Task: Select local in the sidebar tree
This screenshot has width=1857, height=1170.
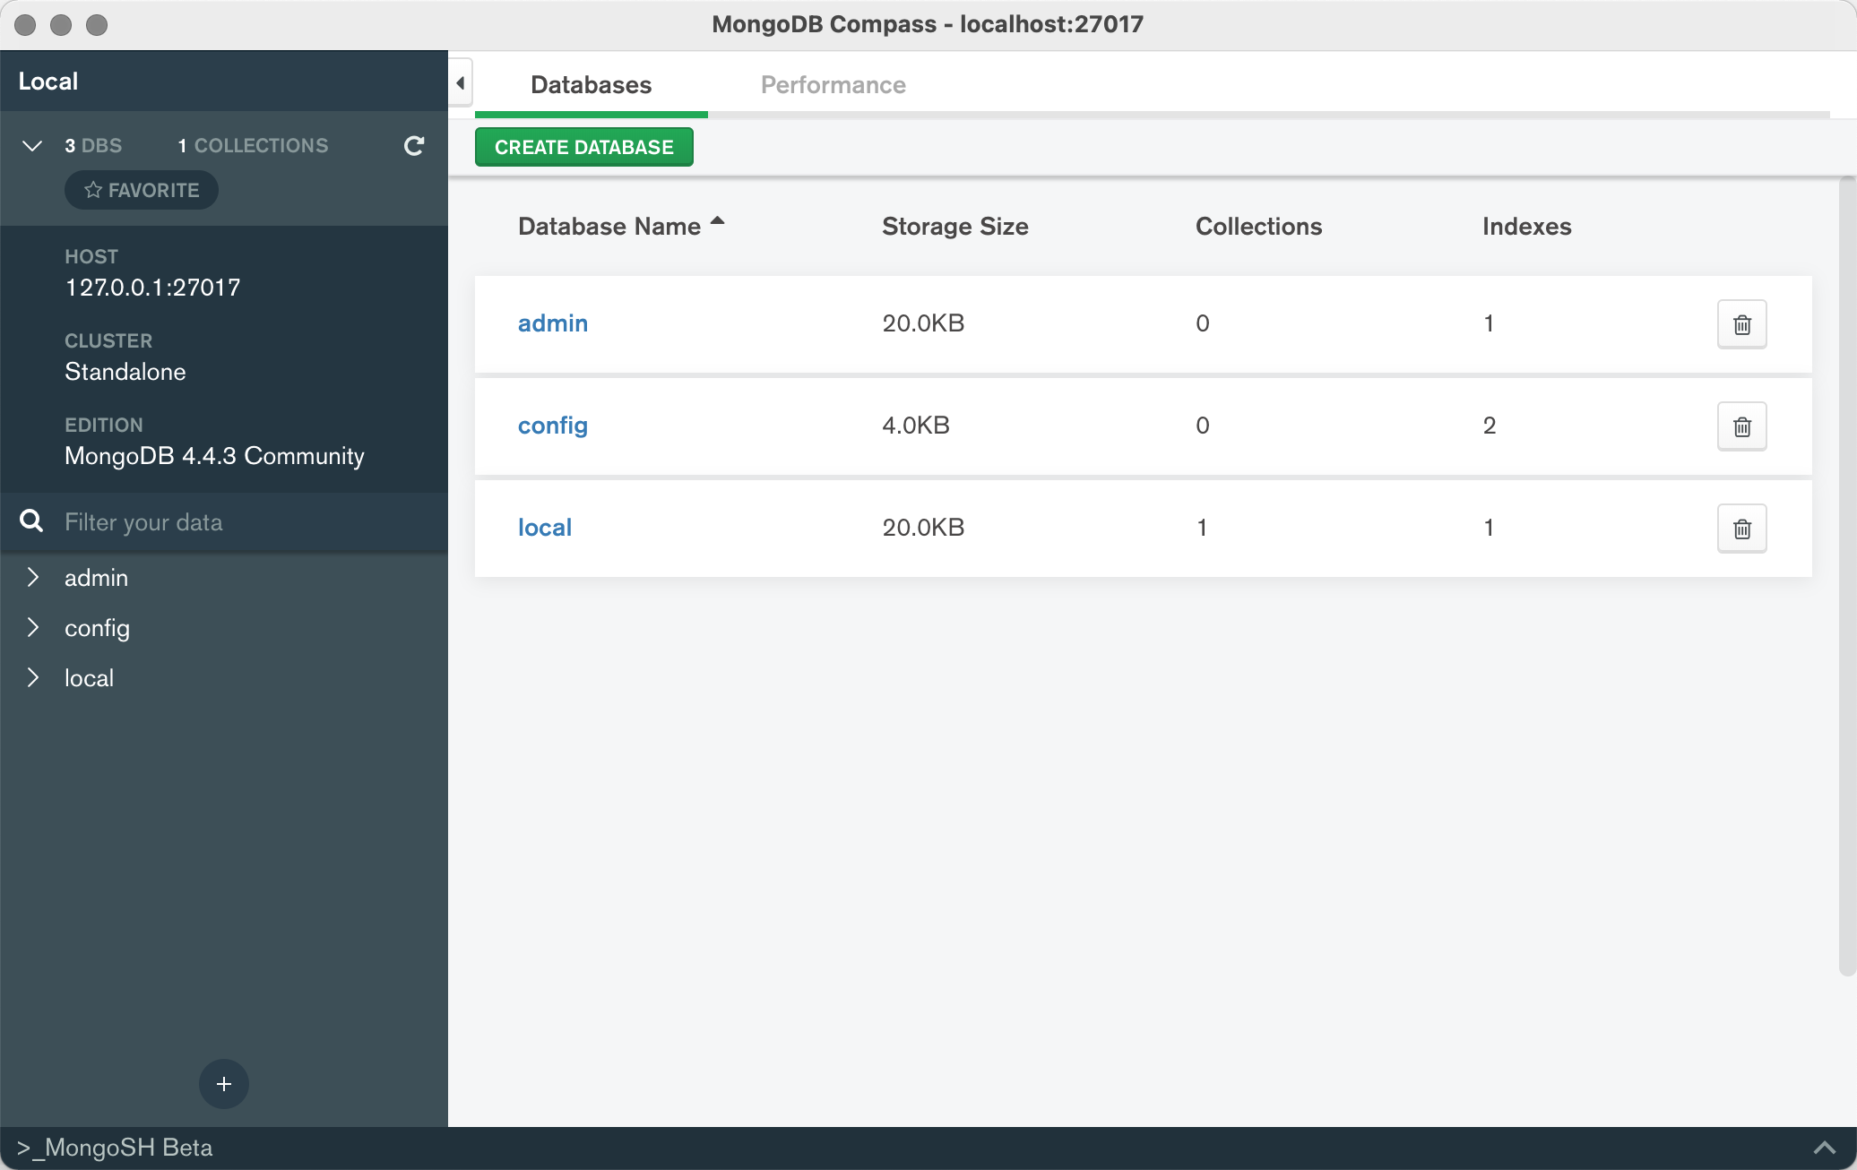Action: point(89,678)
